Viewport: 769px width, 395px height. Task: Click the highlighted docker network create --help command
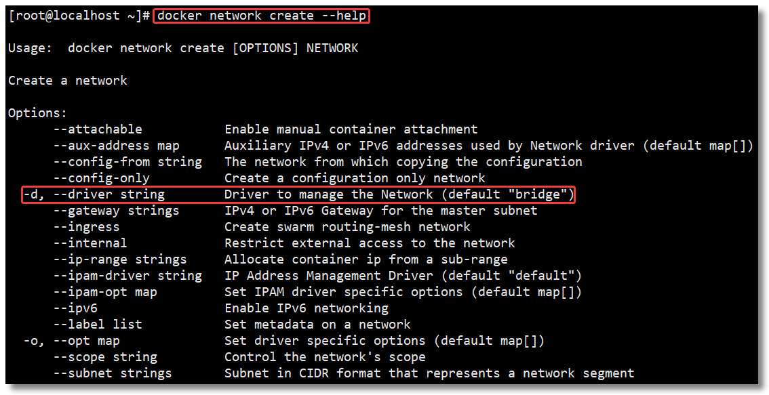pos(261,16)
